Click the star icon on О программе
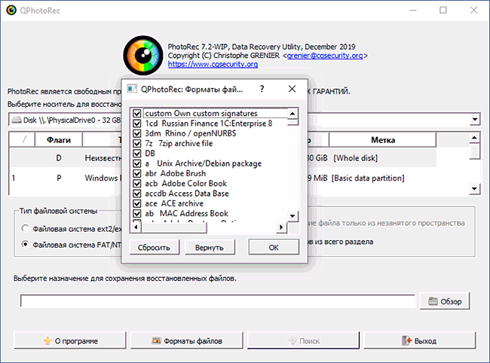Image resolution: width=490 pixels, height=363 pixels. pyautogui.click(x=47, y=340)
